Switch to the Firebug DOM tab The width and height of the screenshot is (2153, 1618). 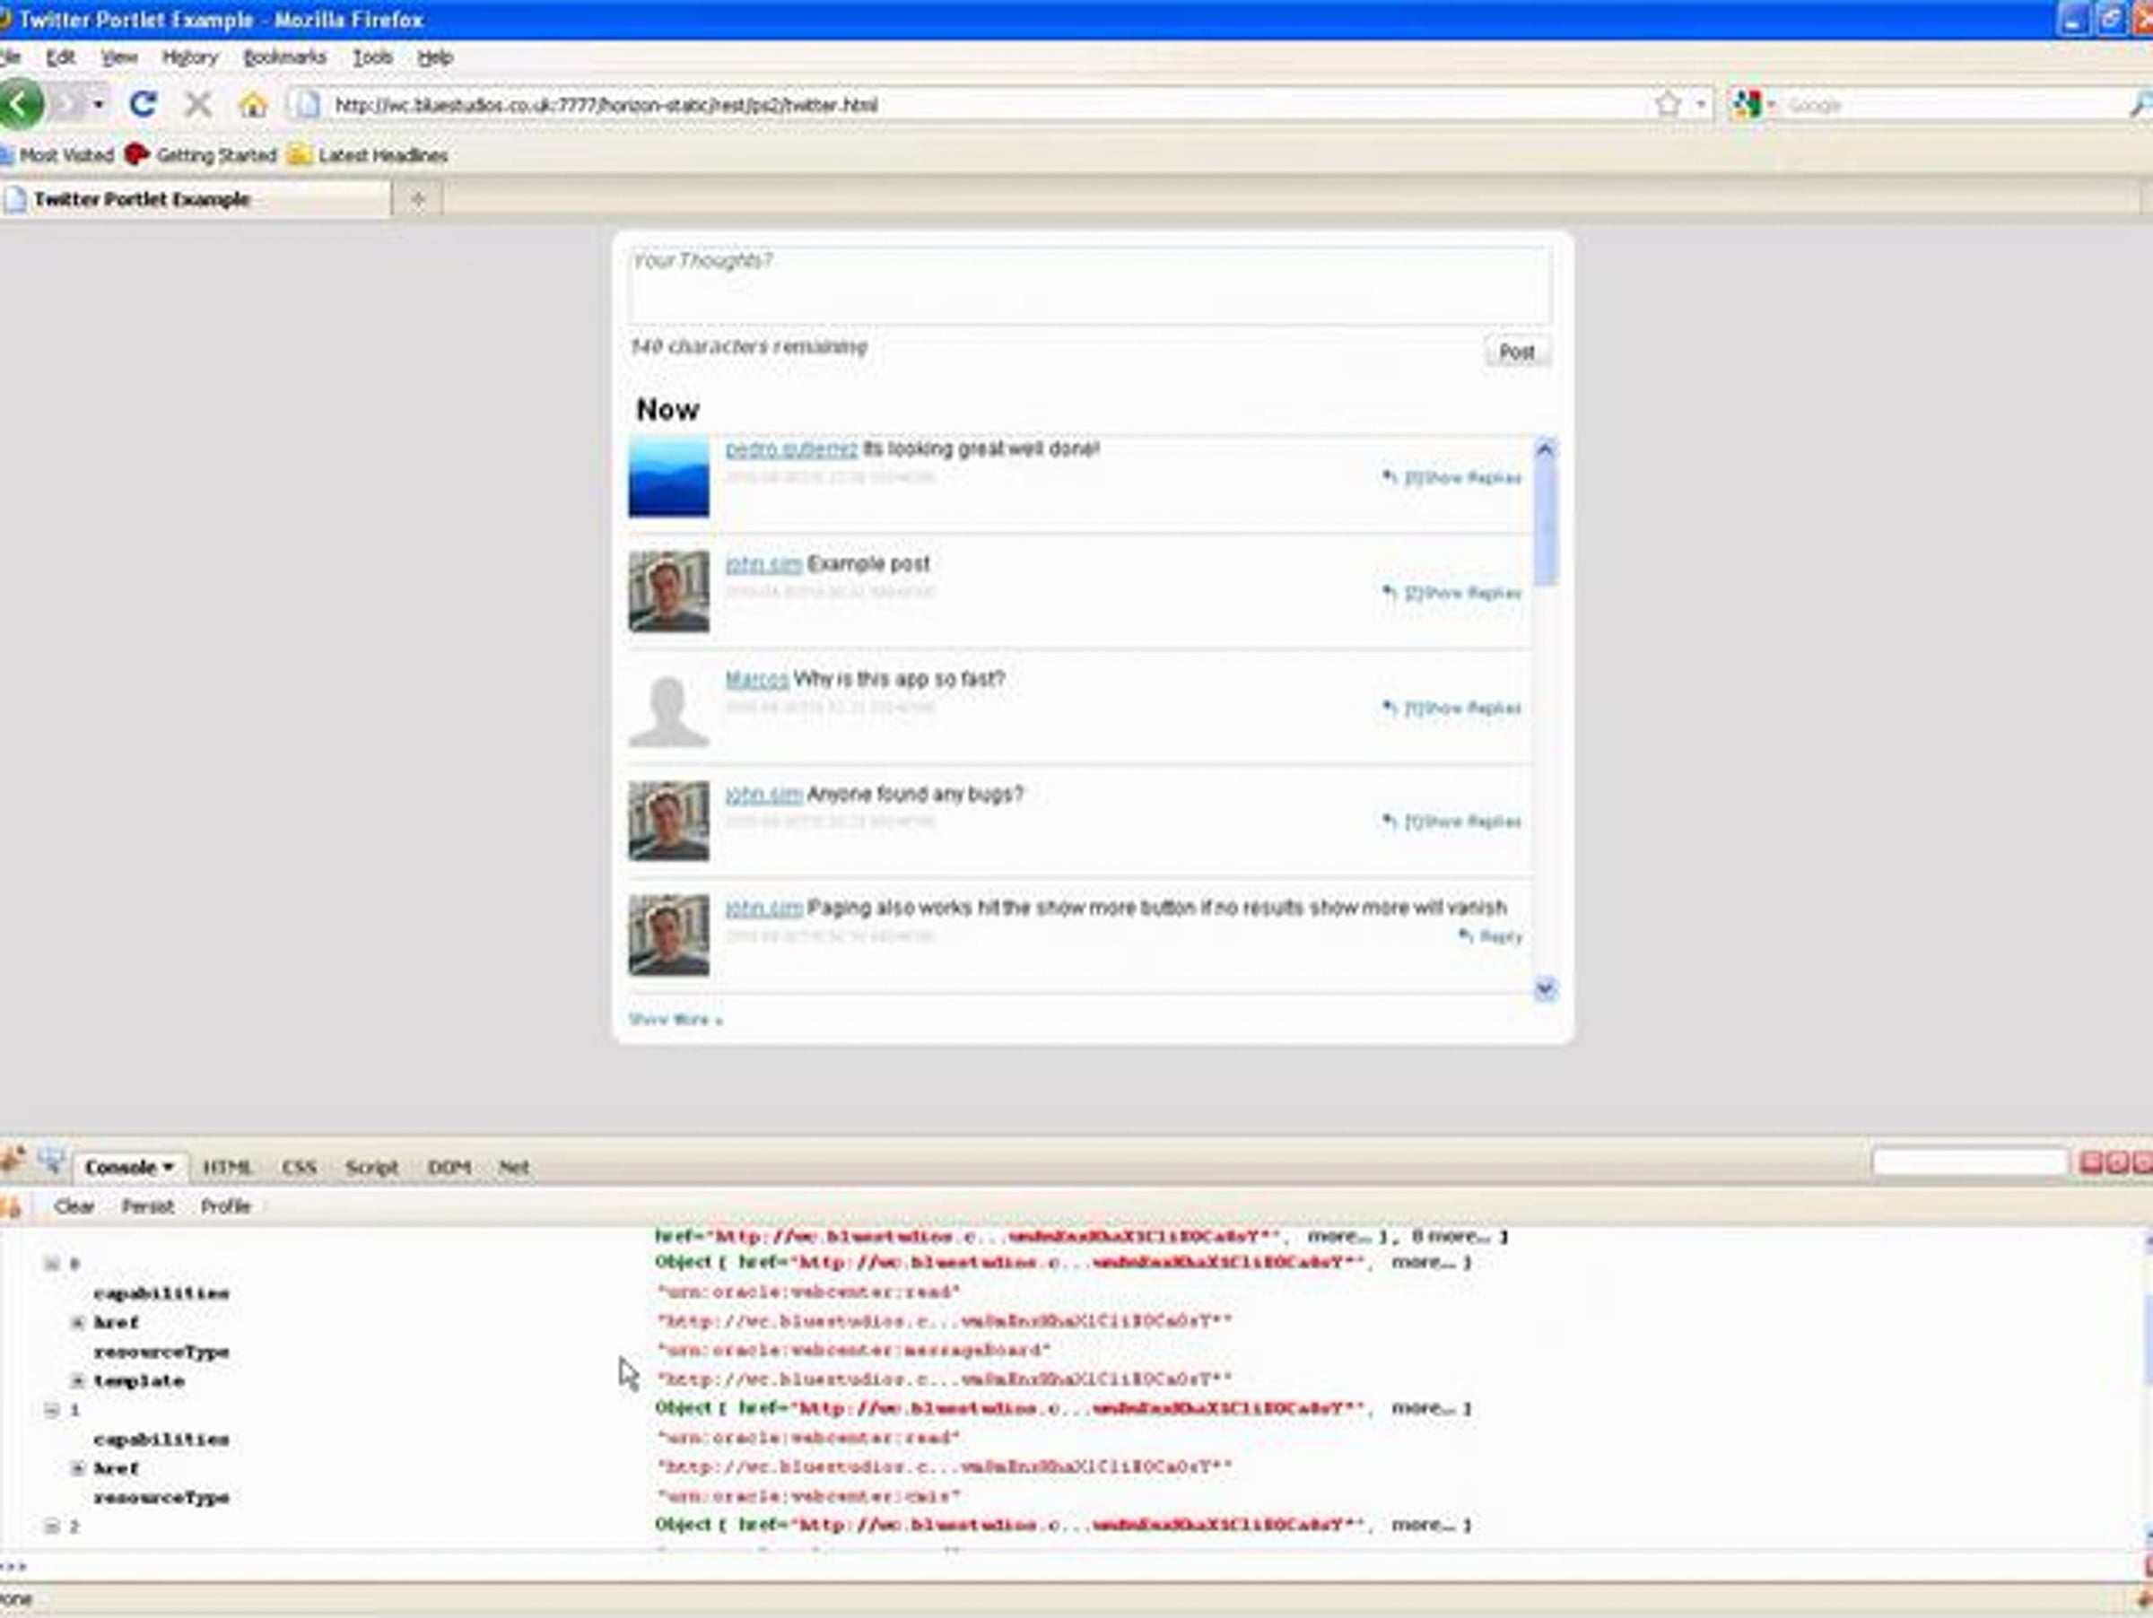(x=449, y=1167)
